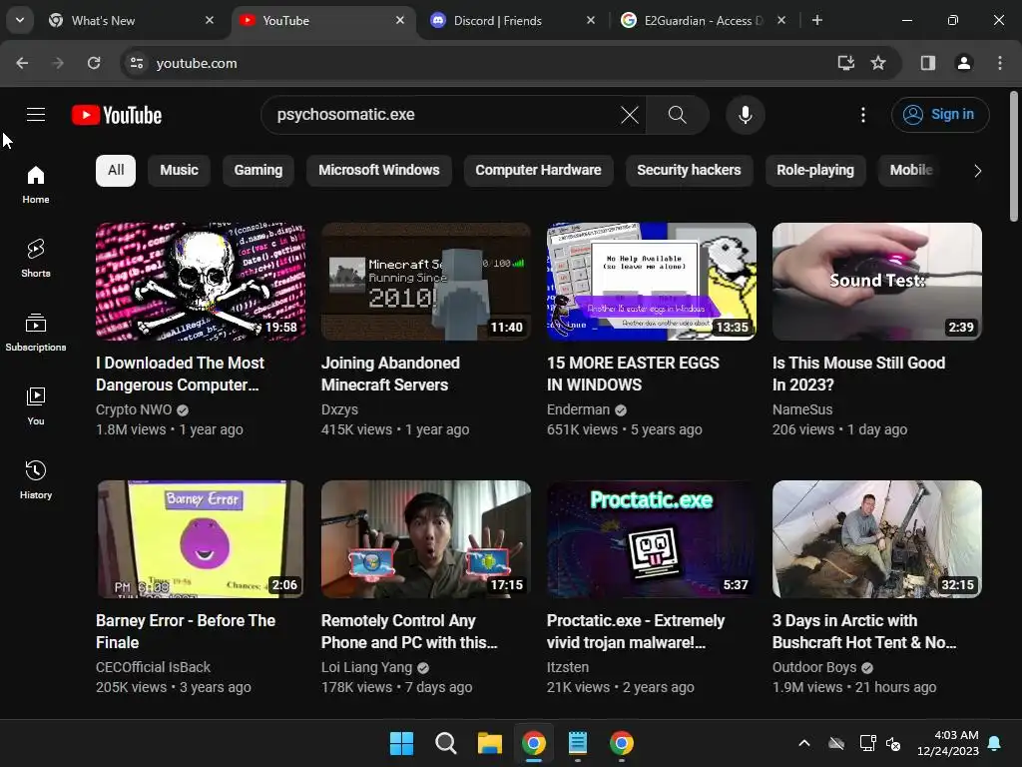Screen dimensions: 1022x767
Task: Click the YouTube page vertical scrollbar
Action: pyautogui.click(x=1014, y=157)
